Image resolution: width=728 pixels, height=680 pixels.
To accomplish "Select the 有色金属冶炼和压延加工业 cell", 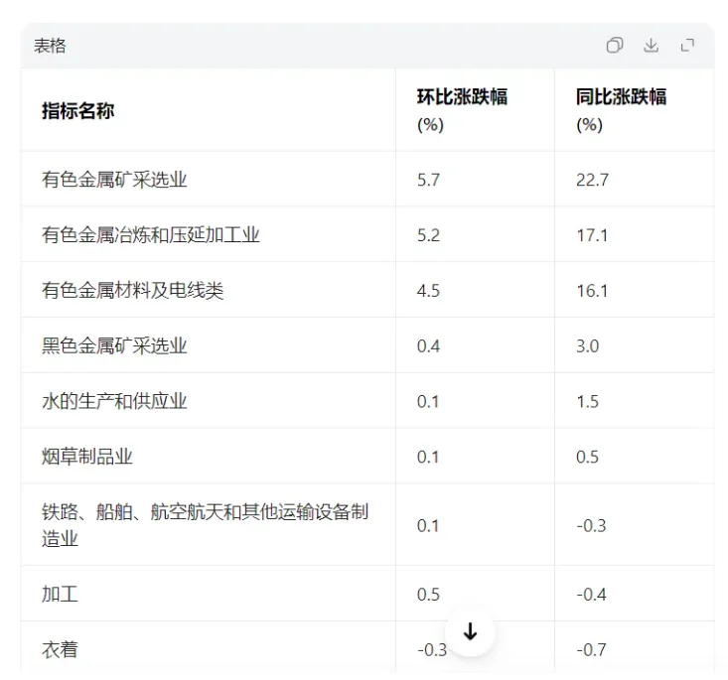I will point(150,235).
